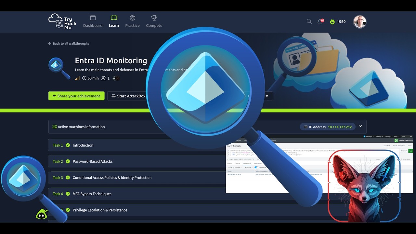Open Splunk Save As dropdown

pyautogui.click(x=387, y=146)
